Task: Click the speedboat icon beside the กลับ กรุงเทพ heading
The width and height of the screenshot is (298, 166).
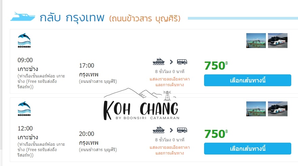Action: [x=23, y=16]
